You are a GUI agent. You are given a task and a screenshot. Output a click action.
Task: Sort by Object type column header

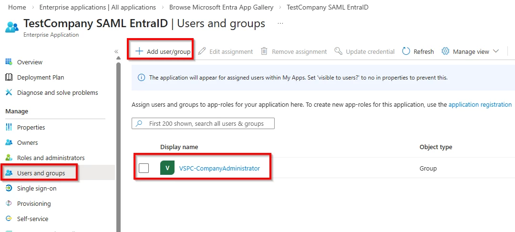(x=436, y=147)
